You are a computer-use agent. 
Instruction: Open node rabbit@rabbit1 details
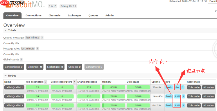click(x=15, y=87)
